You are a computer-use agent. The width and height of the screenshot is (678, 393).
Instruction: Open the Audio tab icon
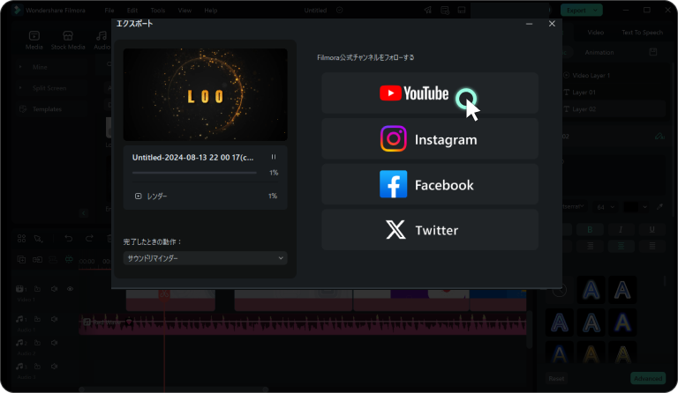[102, 36]
